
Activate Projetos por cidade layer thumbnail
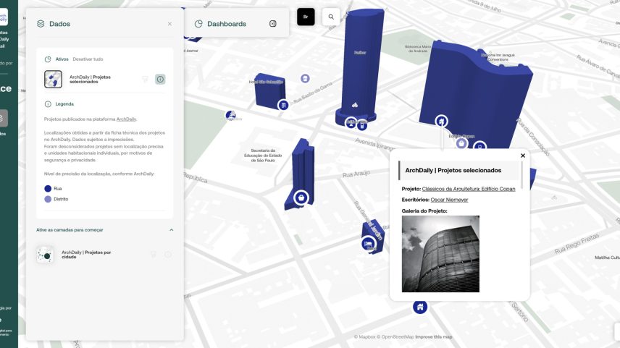(x=45, y=255)
